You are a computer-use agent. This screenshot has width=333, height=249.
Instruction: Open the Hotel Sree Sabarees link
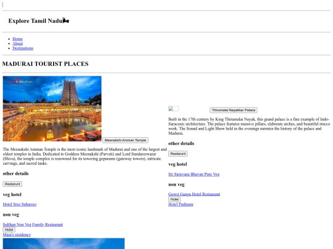(20, 204)
